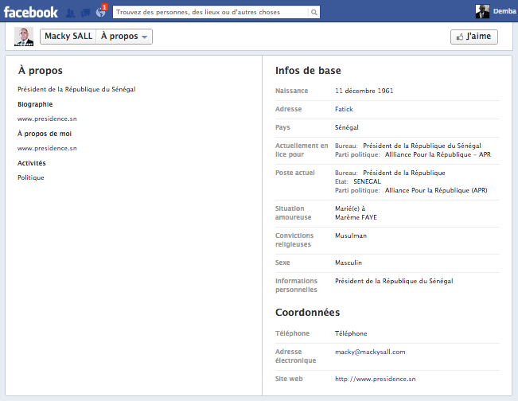Focus the Facebook search field
This screenshot has width=518, height=401.
(x=210, y=12)
